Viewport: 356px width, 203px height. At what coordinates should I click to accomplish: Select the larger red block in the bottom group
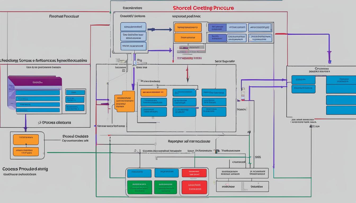(194, 187)
